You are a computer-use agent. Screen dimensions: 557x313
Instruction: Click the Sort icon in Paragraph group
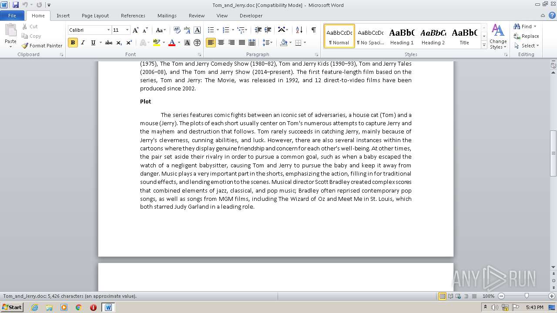tap(299, 30)
